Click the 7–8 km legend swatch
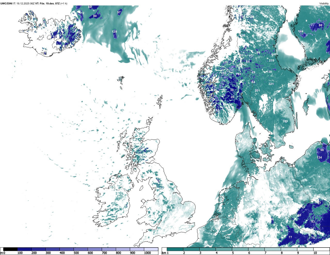Screen dimensions: 330x255 273,249
